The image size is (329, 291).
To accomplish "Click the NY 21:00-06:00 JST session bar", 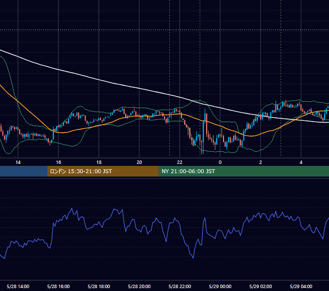I will [243, 171].
